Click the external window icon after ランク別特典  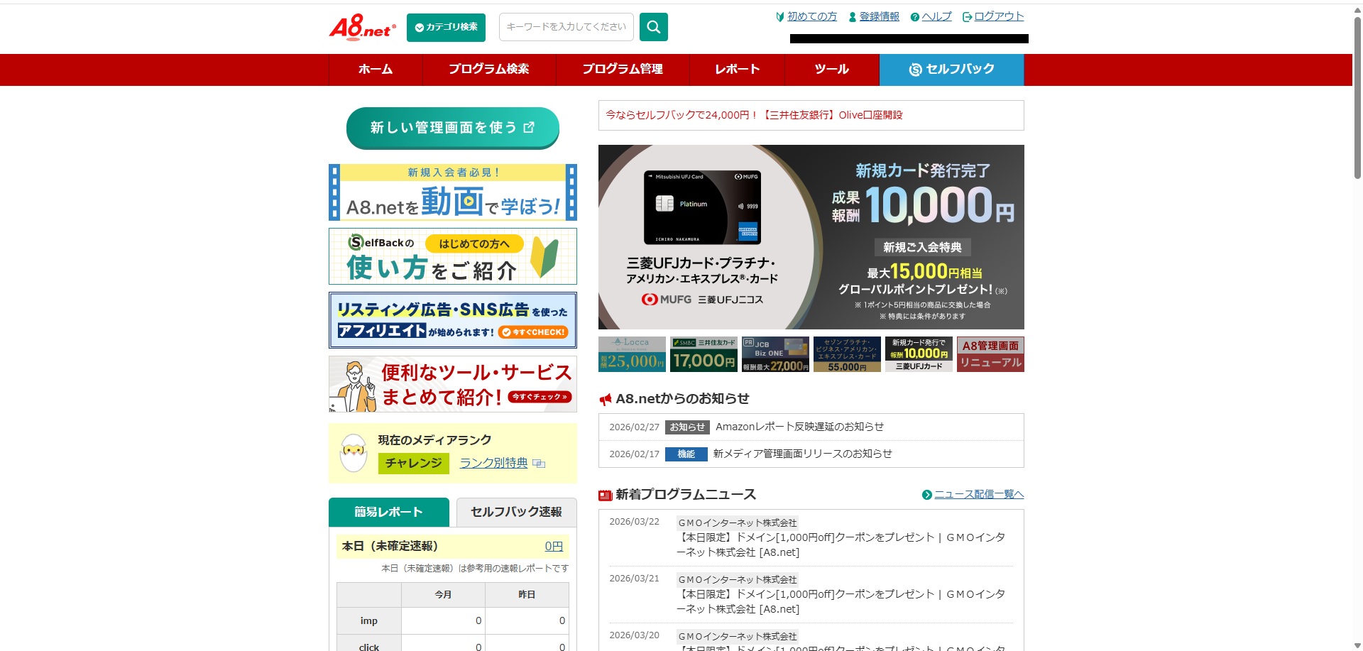539,464
